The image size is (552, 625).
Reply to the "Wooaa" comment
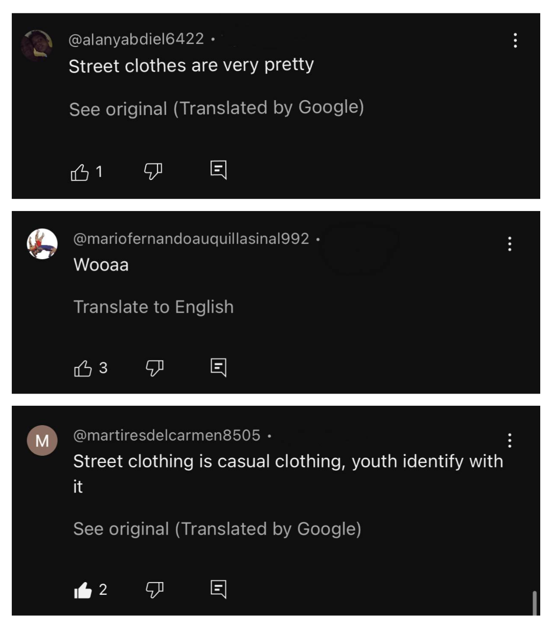point(218,367)
